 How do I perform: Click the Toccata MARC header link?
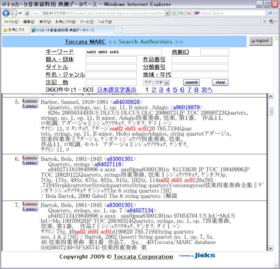[85, 42]
